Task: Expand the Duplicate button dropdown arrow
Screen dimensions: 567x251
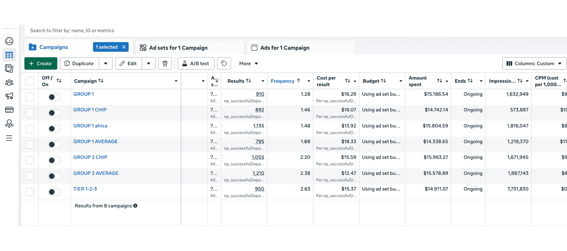Action: [x=106, y=64]
